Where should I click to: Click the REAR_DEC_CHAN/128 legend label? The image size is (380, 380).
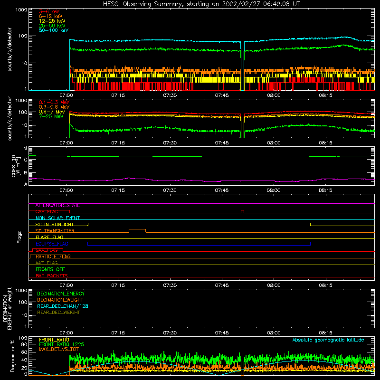point(63,306)
